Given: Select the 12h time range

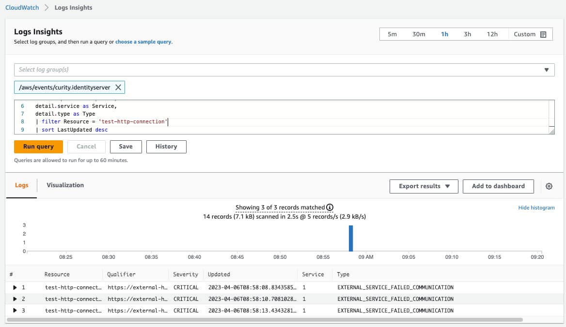Looking at the screenshot, I should coord(493,34).
